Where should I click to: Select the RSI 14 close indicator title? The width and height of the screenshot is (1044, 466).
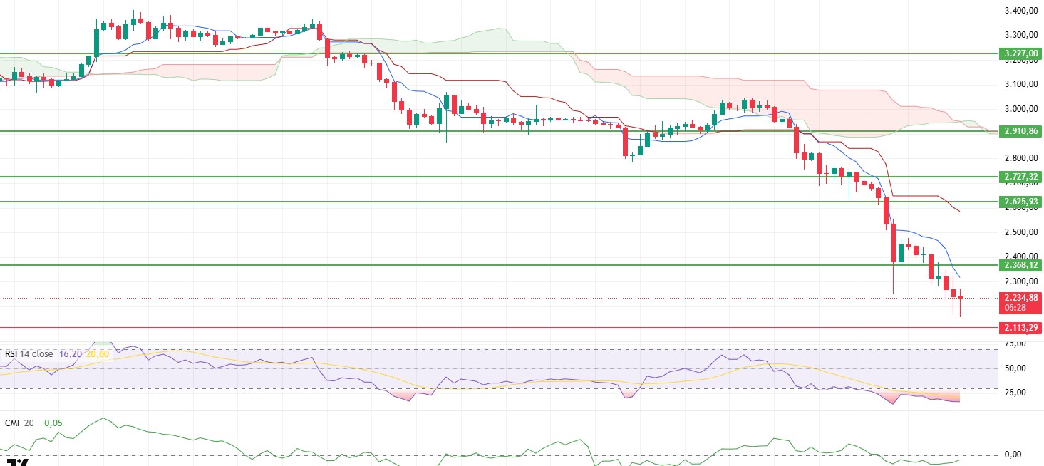(29, 354)
